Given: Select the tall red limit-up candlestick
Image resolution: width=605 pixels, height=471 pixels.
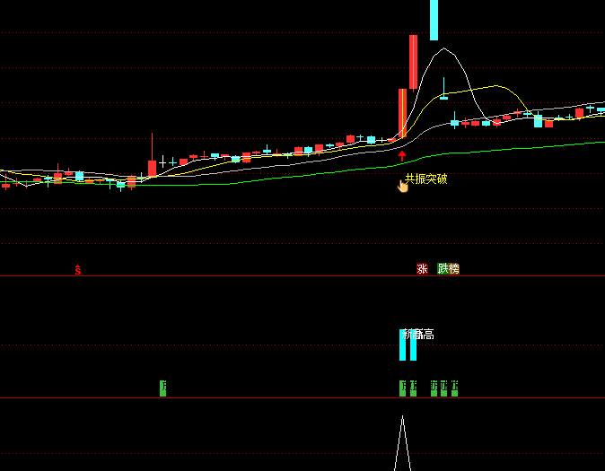Looking at the screenshot, I should (413, 62).
